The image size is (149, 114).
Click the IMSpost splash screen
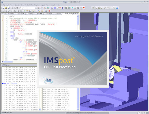[73, 59]
